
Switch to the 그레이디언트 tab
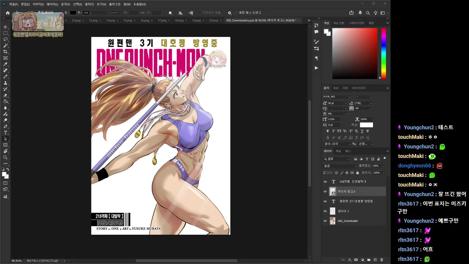(356, 23)
